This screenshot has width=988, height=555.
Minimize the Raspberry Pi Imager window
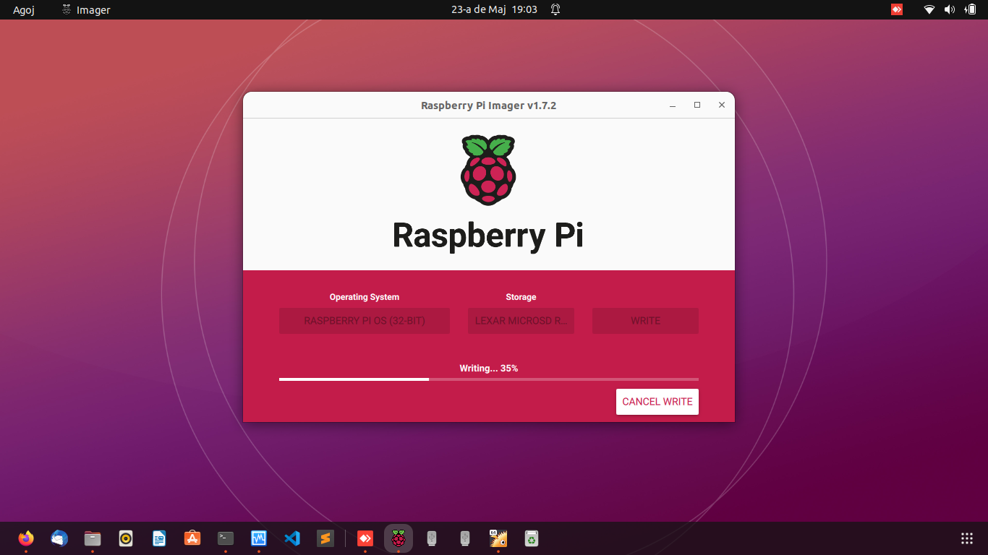(673, 106)
